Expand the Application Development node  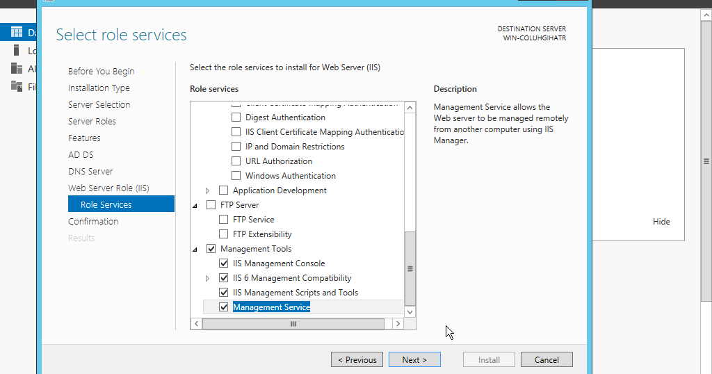(x=207, y=190)
